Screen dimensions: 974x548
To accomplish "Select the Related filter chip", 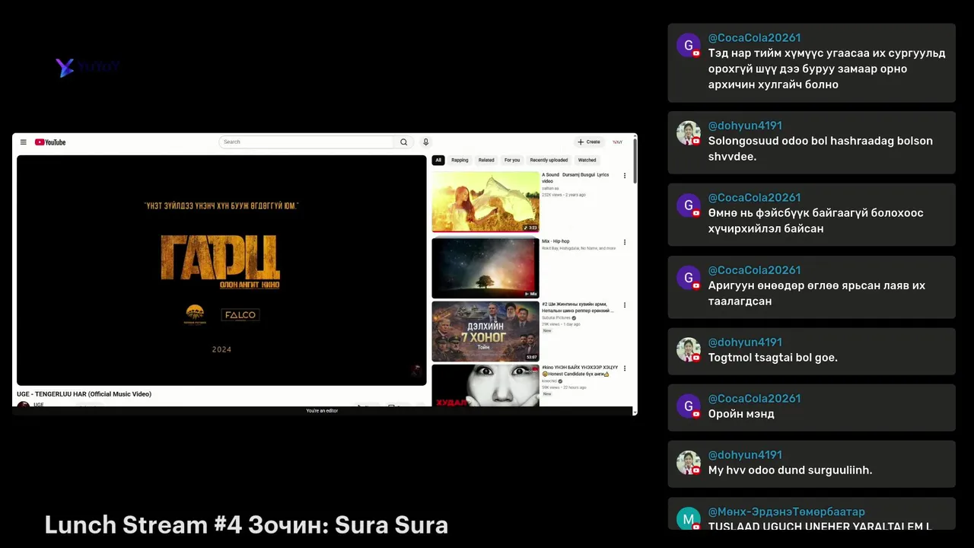I will [486, 160].
